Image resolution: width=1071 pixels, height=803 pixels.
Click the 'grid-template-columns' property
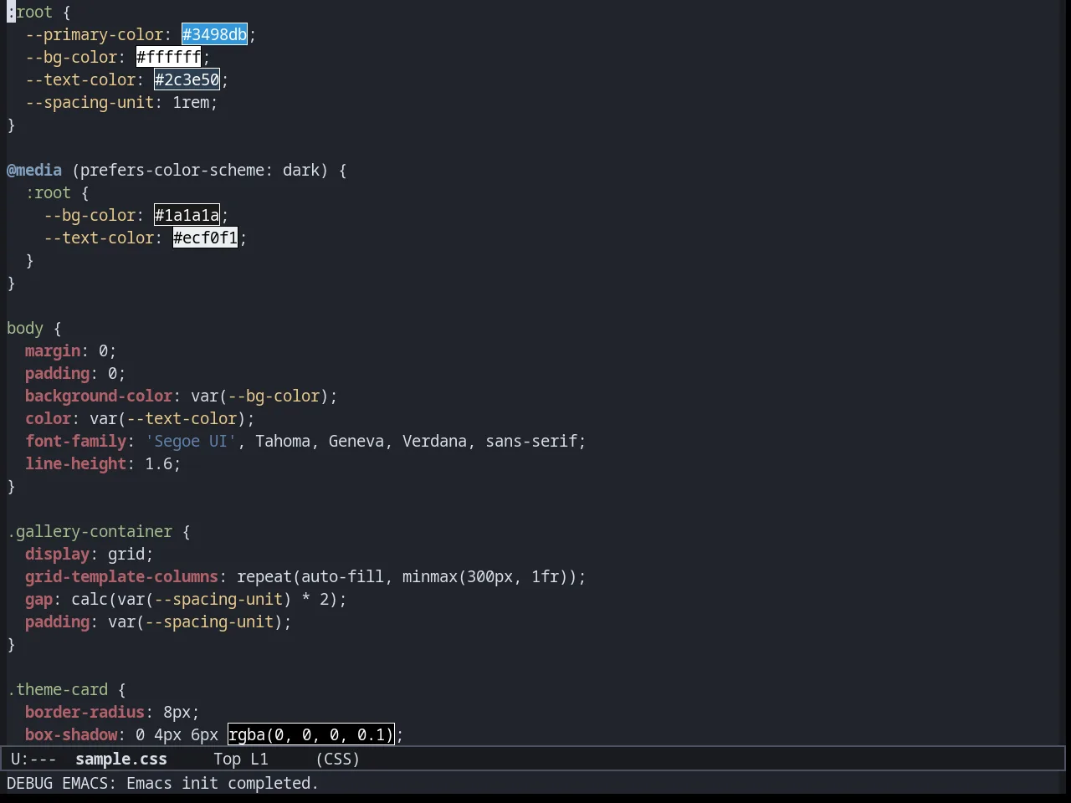122,576
